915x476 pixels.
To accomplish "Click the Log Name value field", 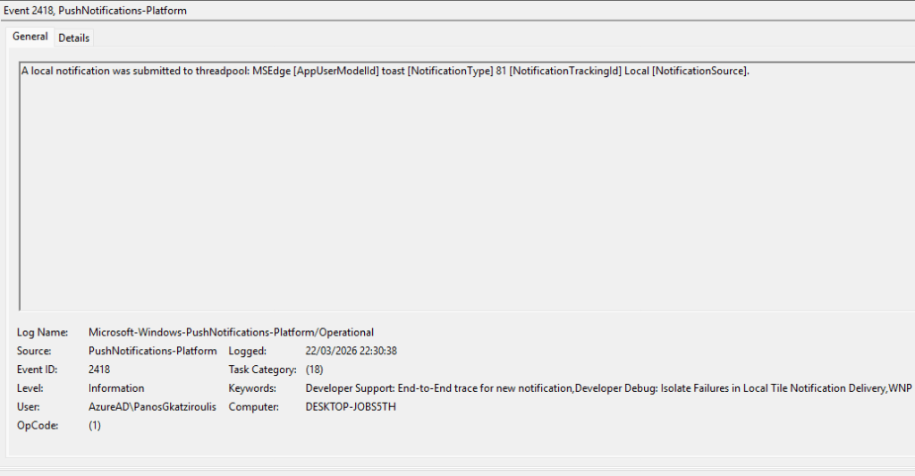I will [231, 333].
